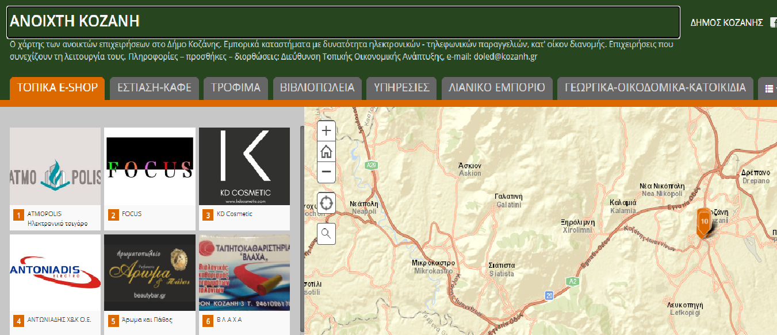Select the ΒΙΒΛΙΟΠΩΛΕΙΑ tab
777x335 pixels.
point(316,88)
